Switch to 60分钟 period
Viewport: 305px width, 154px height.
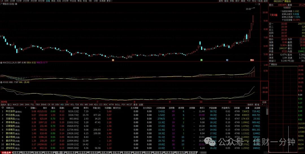tap(41, 1)
